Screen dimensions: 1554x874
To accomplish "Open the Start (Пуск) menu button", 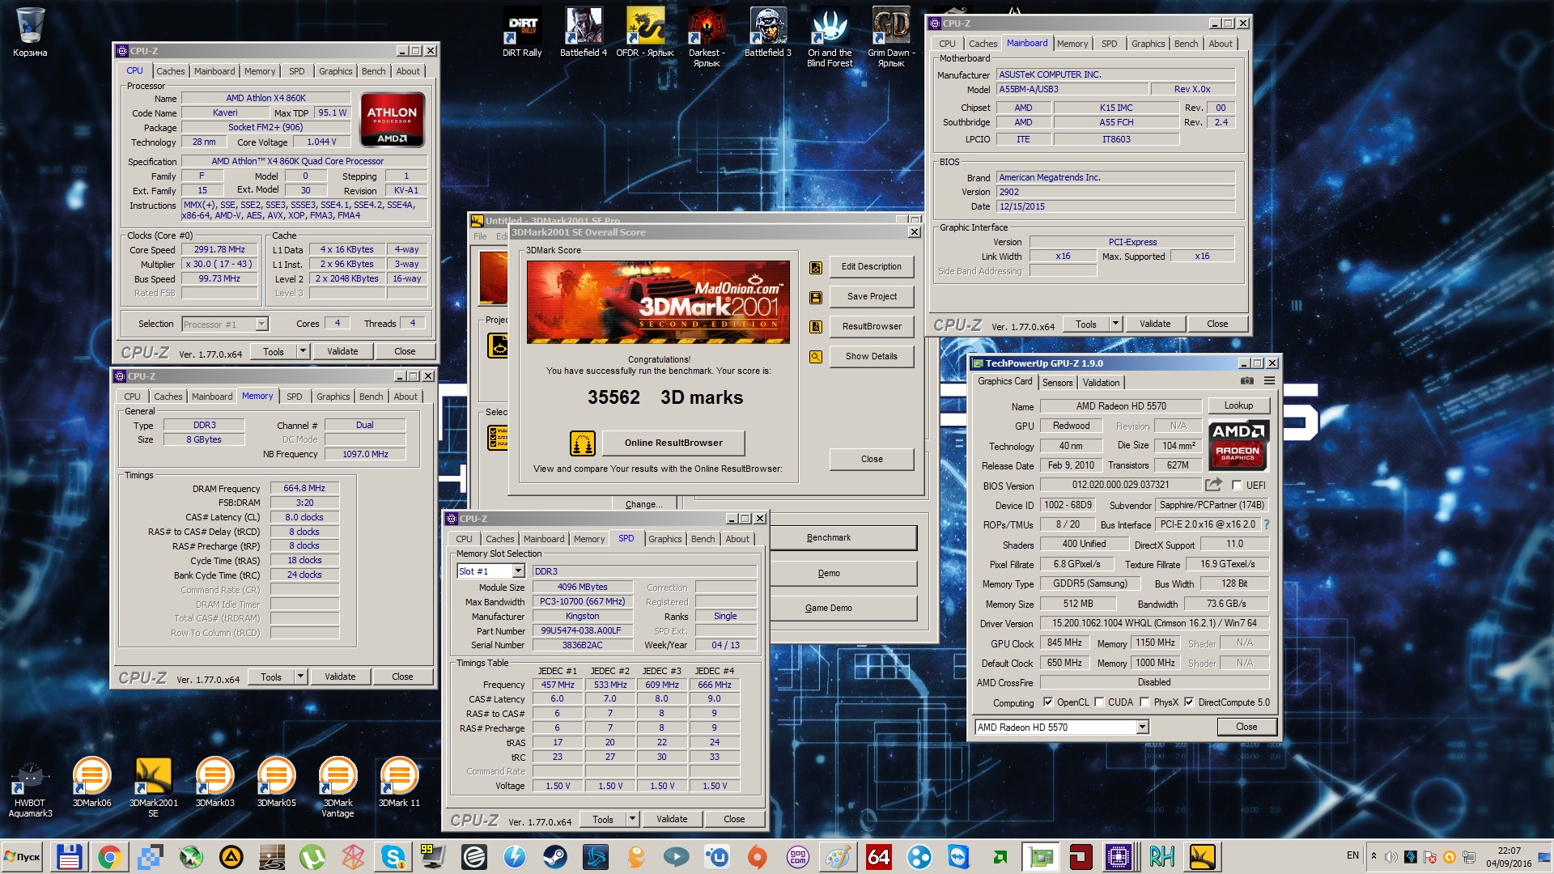I will 22,856.
